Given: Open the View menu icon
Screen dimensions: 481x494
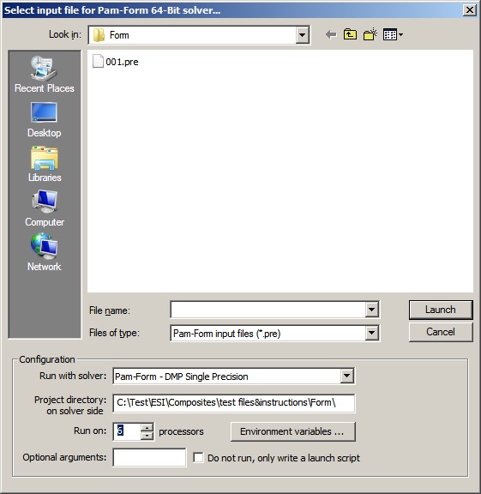Looking at the screenshot, I should click(x=393, y=34).
